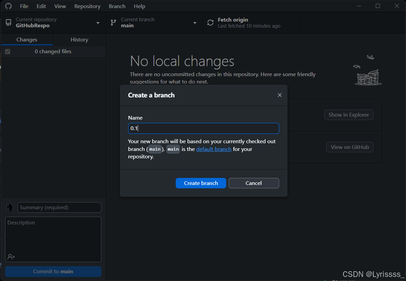Open the Repository menu

pyautogui.click(x=87, y=6)
